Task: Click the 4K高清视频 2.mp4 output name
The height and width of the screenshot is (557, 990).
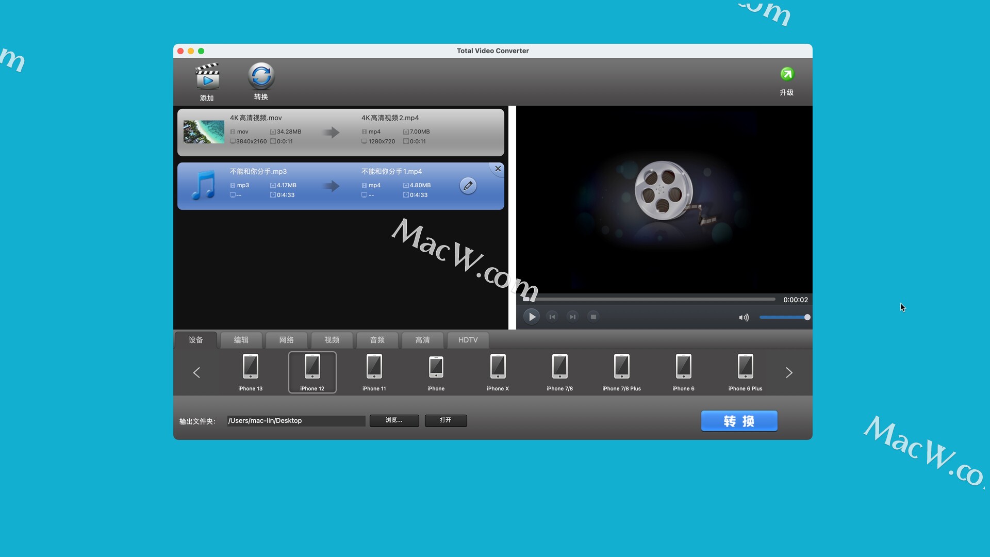Action: click(x=390, y=118)
